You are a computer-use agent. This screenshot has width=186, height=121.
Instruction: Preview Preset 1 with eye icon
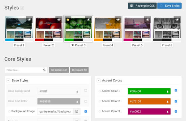click(x=29, y=19)
